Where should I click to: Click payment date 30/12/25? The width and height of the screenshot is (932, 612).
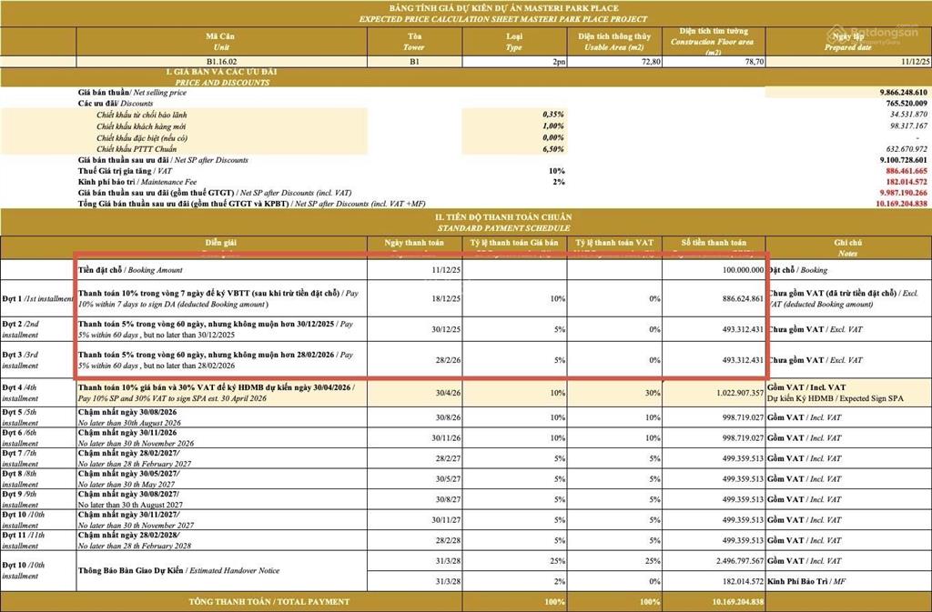[446, 329]
